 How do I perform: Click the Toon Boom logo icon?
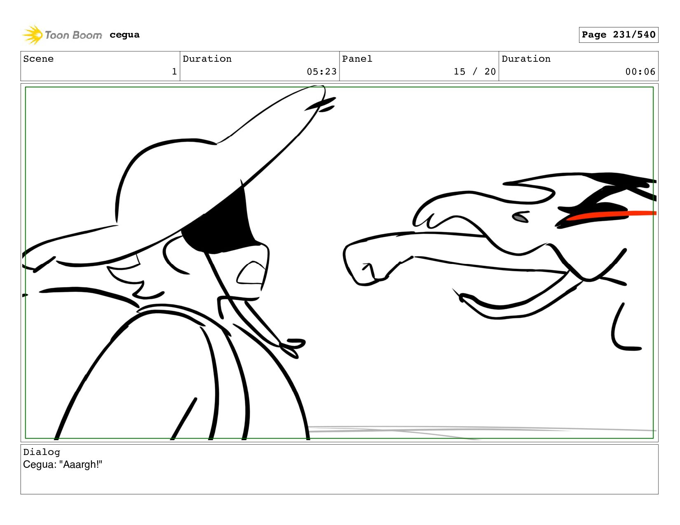[x=33, y=35]
